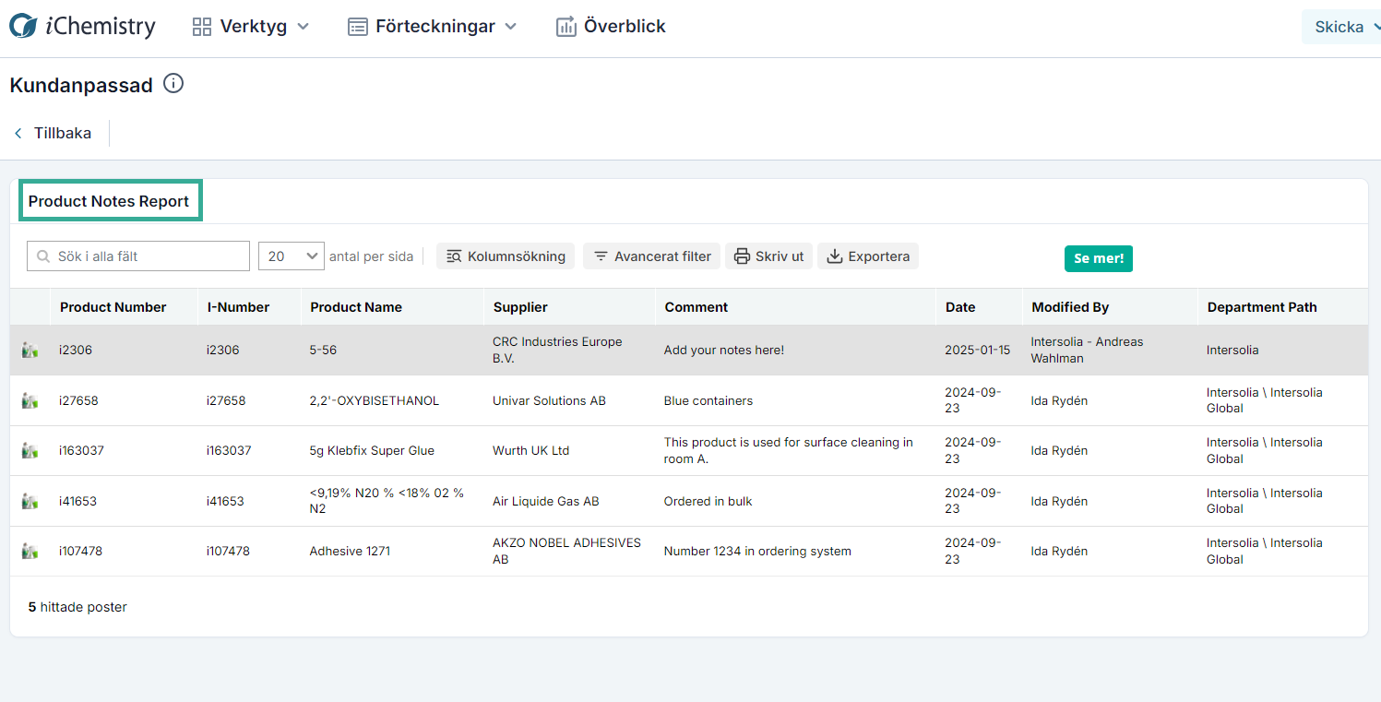Click comment 'Add your notes here!'
Screen dimensions: 1381x702
[x=724, y=351]
